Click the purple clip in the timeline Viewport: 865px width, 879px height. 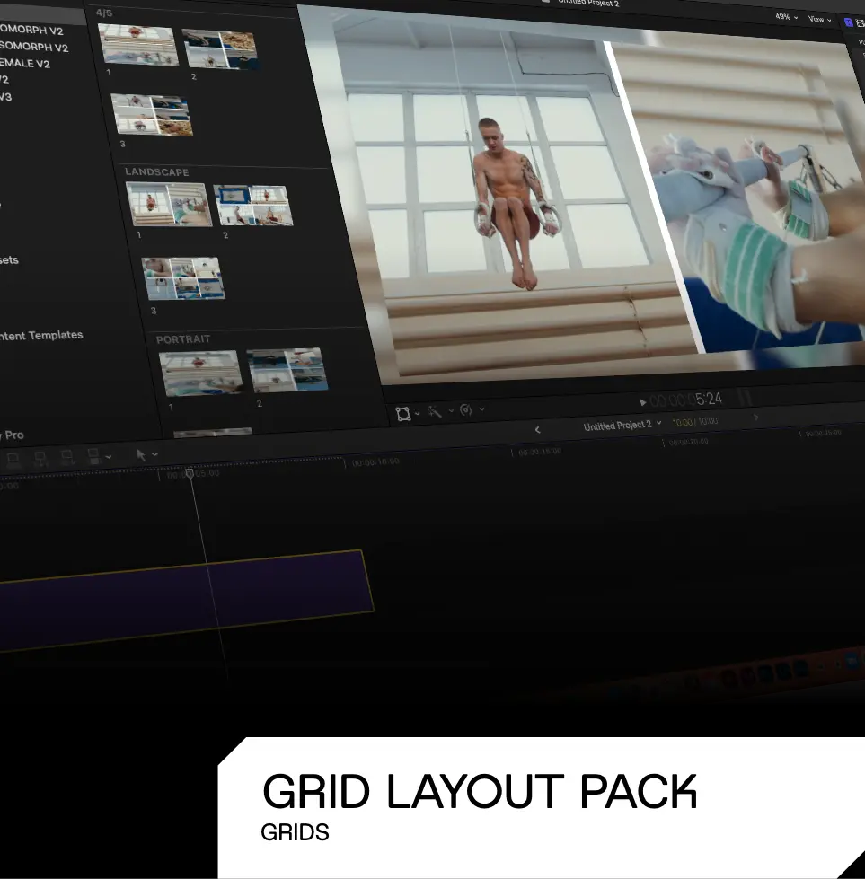click(x=180, y=599)
